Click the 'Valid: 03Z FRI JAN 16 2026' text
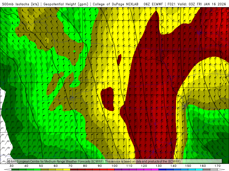The image size is (229, 171). point(202,4)
